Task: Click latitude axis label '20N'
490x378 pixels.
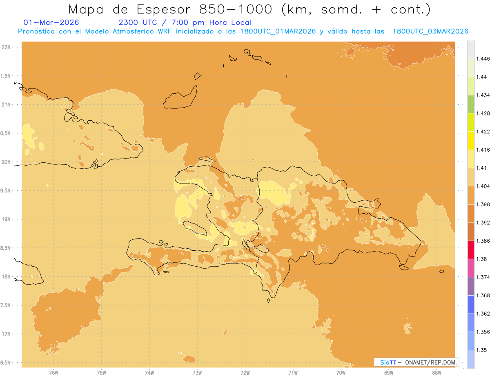Action: (x=7, y=162)
